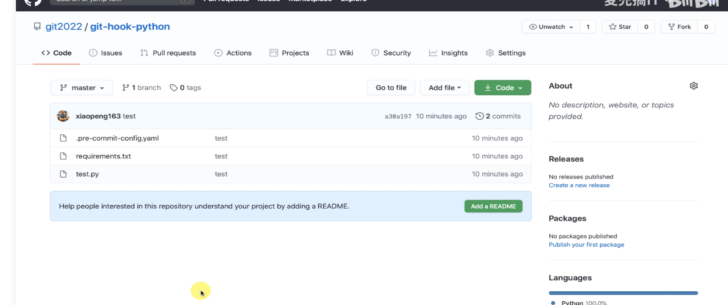Screen dimensions: 728x305
Task: Click the xiaopeng163 avatar image
Action: point(63,116)
